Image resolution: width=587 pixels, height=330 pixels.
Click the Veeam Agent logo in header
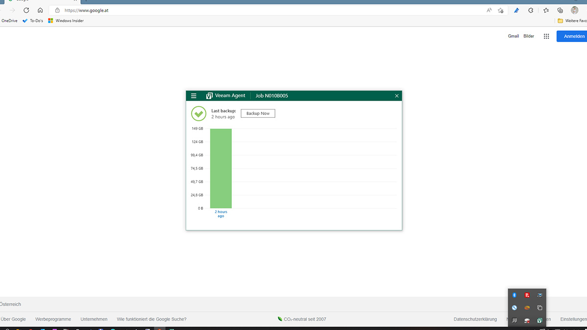click(x=209, y=96)
